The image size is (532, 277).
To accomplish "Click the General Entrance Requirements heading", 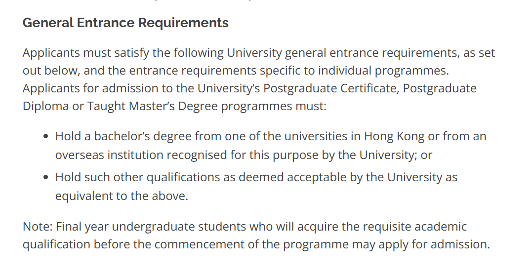I will pyautogui.click(x=125, y=23).
